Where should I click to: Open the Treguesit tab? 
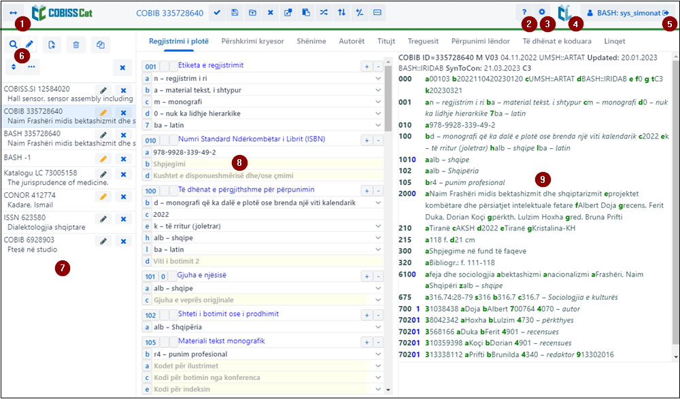tap(423, 41)
